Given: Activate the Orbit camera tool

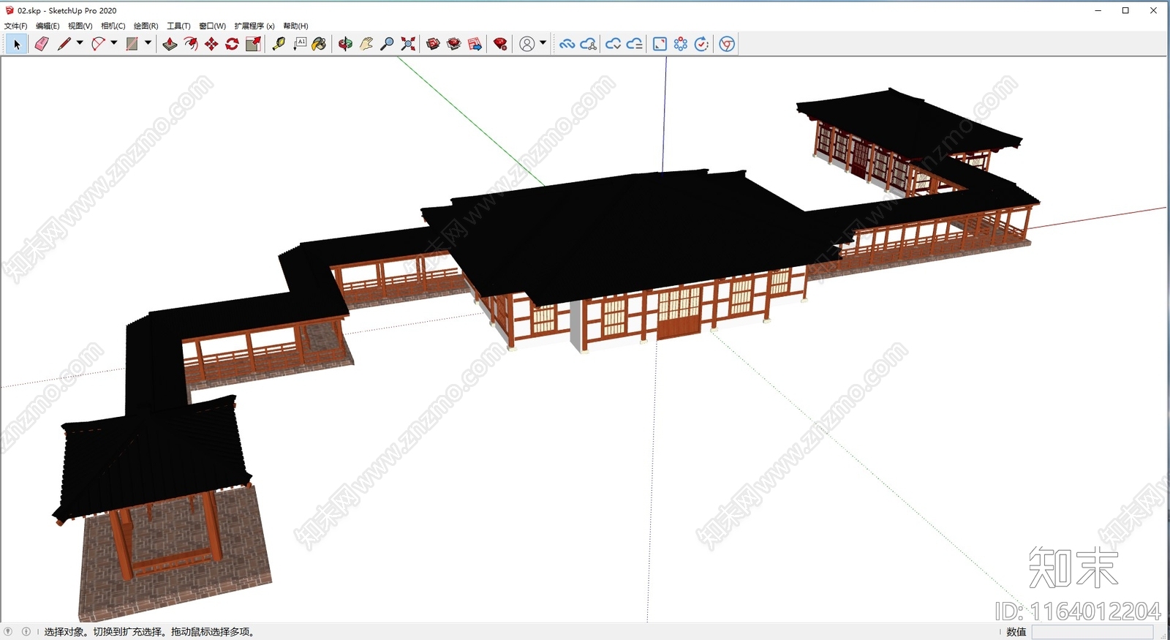Looking at the screenshot, I should coord(345,44).
